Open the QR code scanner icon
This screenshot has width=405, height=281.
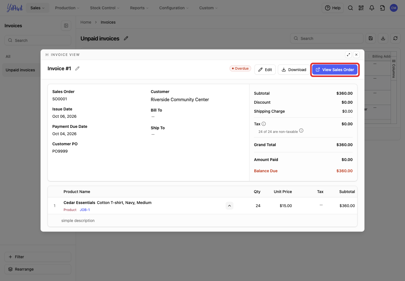coord(361,8)
